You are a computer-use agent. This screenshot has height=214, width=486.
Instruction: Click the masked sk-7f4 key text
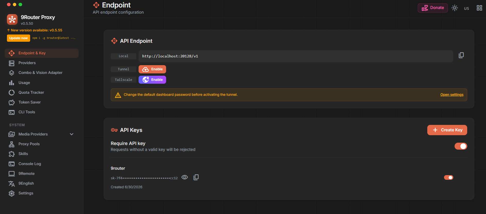click(x=144, y=178)
